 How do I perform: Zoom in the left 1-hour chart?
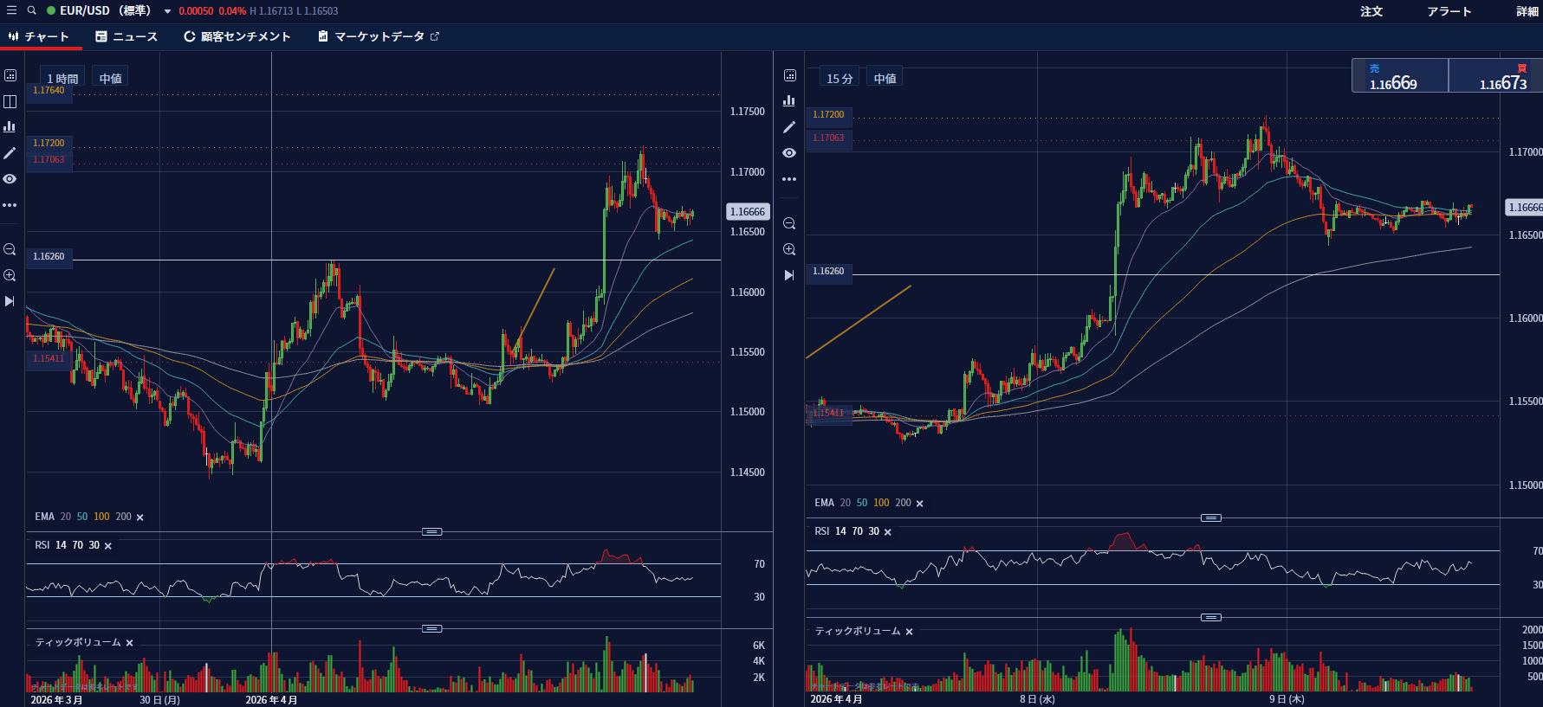pos(10,275)
